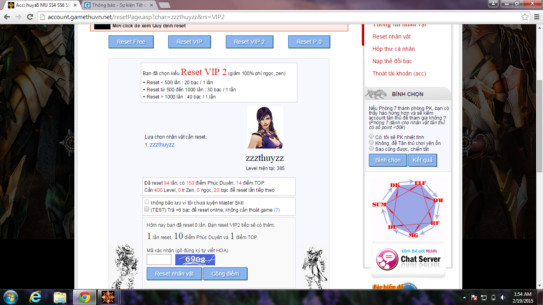Select character link 'zzzthuyzz'
The height and width of the screenshot is (305, 543).
(x=162, y=145)
